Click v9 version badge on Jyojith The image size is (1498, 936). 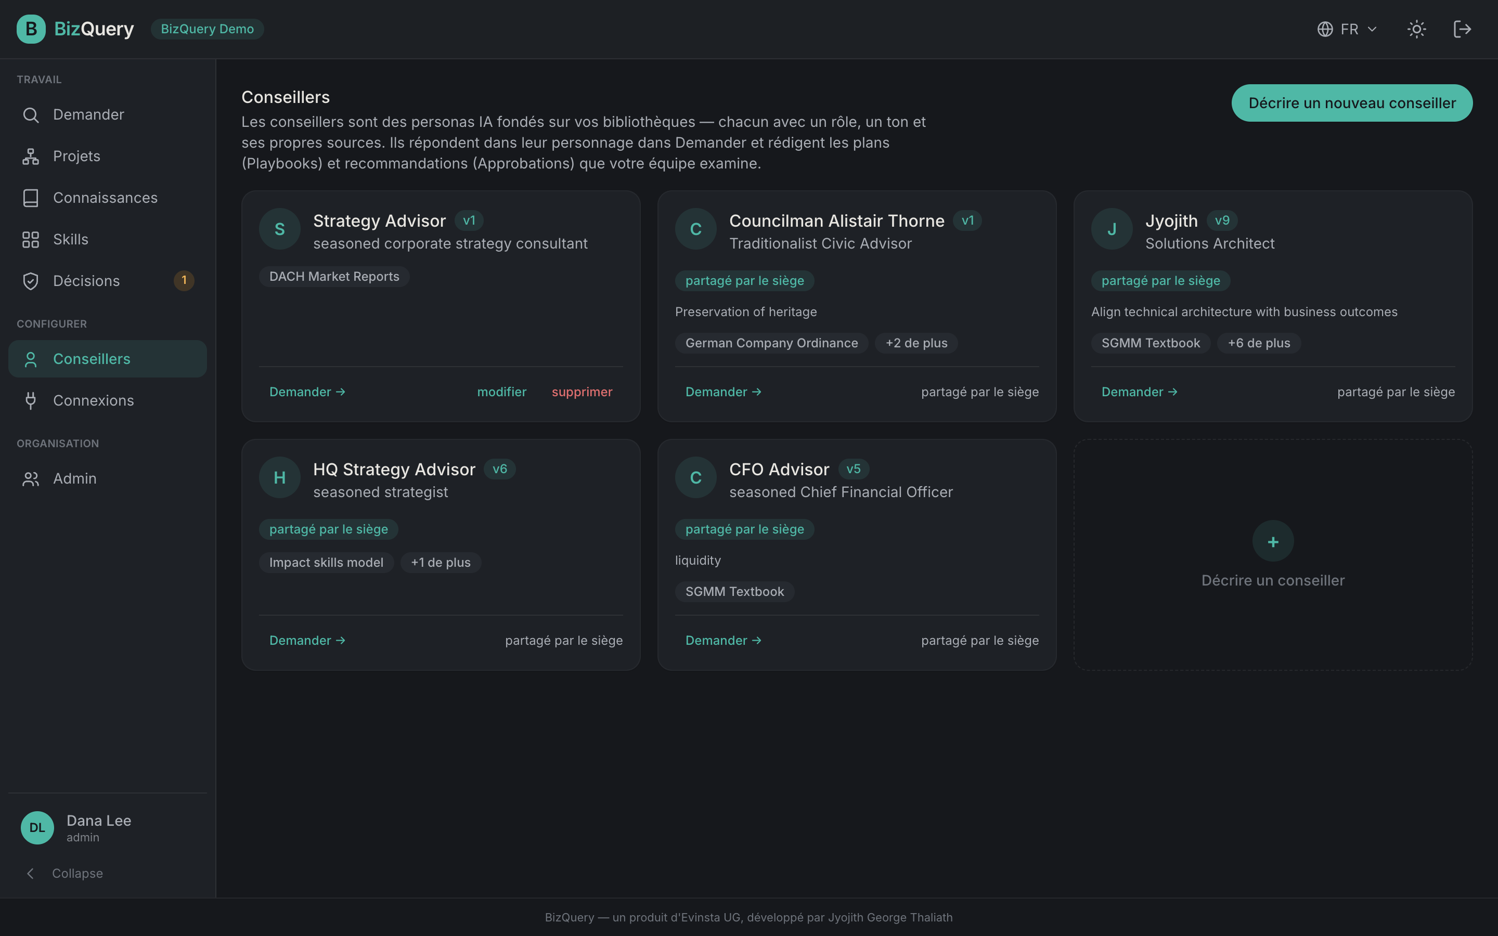tap(1222, 220)
